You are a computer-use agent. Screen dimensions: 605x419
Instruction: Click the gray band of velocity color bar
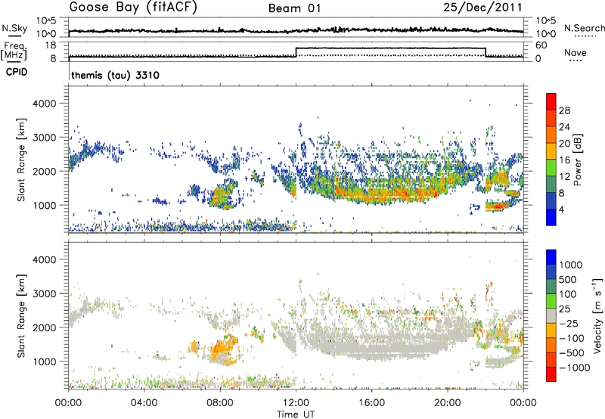551,316
